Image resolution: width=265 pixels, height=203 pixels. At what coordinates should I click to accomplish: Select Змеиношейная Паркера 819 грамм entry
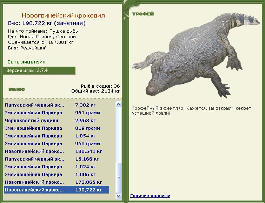click(x=57, y=128)
